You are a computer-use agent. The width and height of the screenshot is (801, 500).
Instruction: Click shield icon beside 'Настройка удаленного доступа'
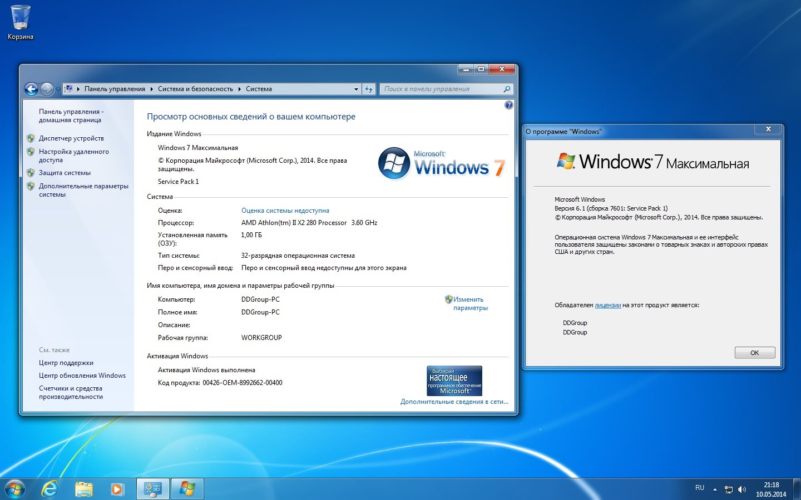click(x=31, y=152)
